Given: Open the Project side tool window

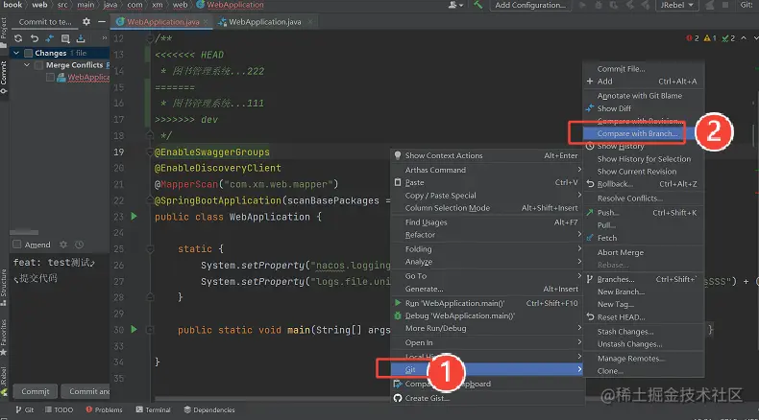Looking at the screenshot, I should 4,32.
